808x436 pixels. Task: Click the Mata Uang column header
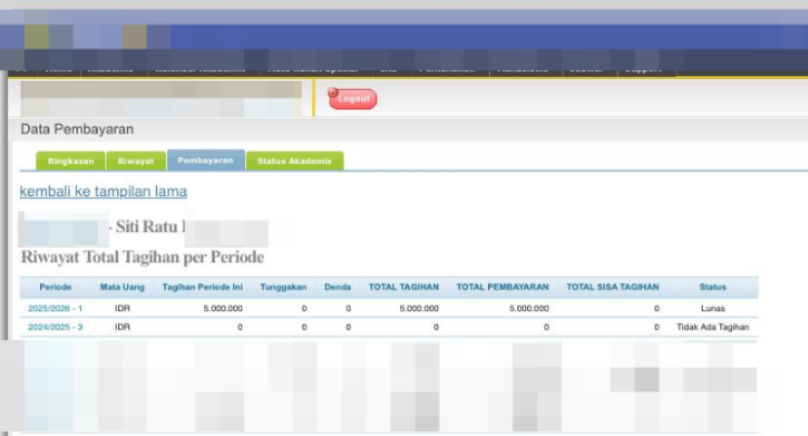click(x=122, y=288)
